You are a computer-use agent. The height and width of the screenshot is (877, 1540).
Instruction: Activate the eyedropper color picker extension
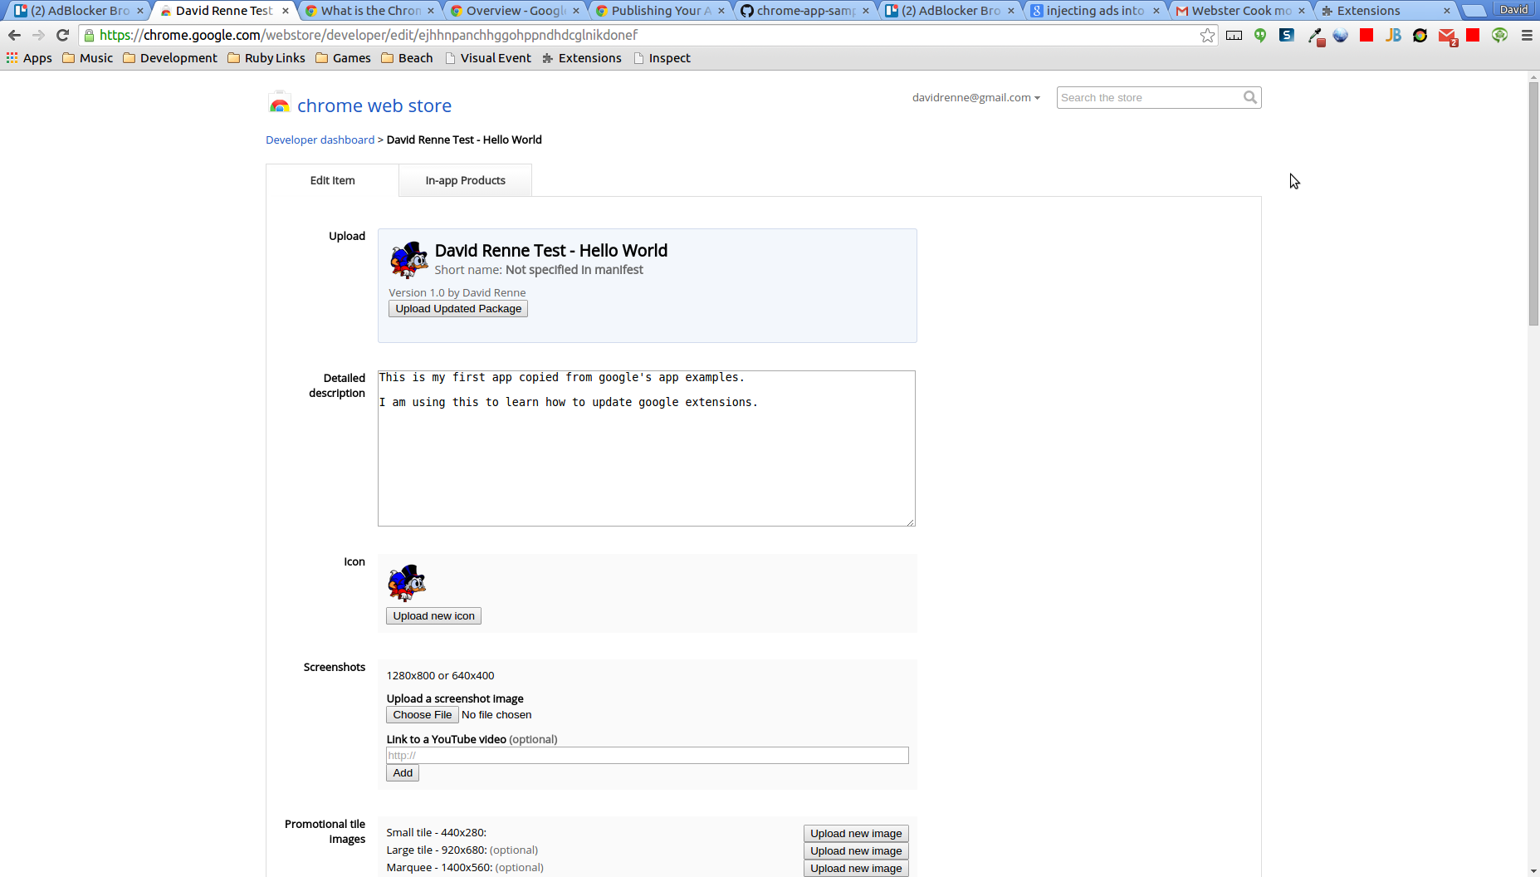coord(1315,36)
